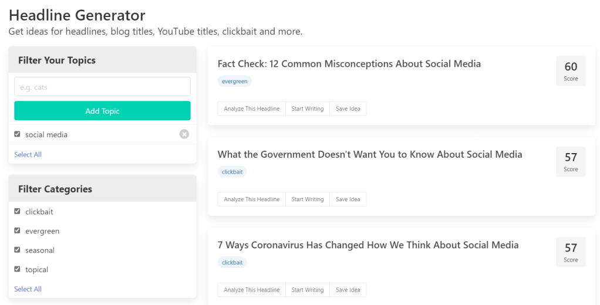Click Select All under Filter Categories
The width and height of the screenshot is (600, 305).
pyautogui.click(x=28, y=289)
